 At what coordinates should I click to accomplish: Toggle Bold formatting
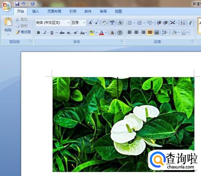38,33
